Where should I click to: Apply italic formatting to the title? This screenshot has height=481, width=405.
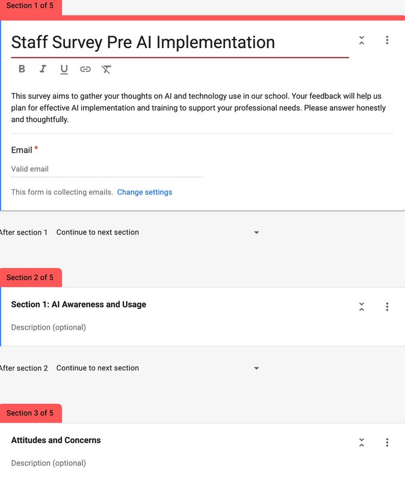tap(43, 69)
